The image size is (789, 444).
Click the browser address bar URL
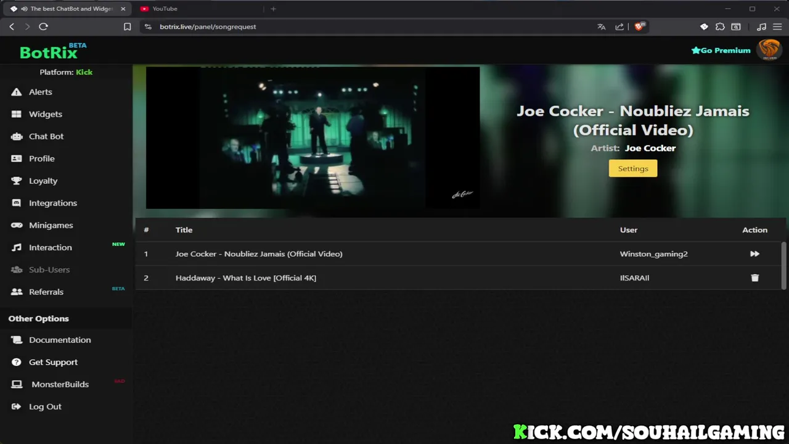(x=208, y=27)
